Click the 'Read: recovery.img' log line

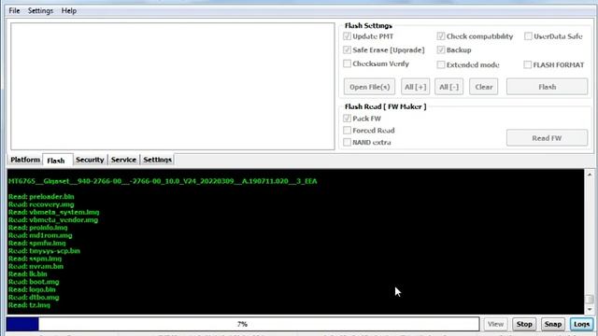pyautogui.click(x=41, y=204)
